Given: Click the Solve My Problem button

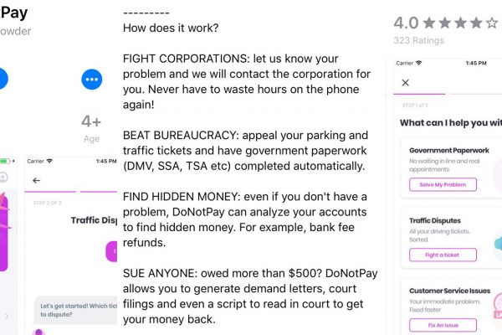Looking at the screenshot, I should tap(443, 184).
